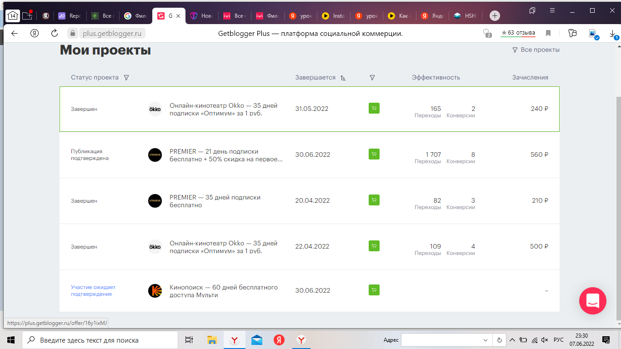621x349 pixels.
Task: Open PREMIER 35 дней подписки бесплатно link
Action: click(215, 201)
